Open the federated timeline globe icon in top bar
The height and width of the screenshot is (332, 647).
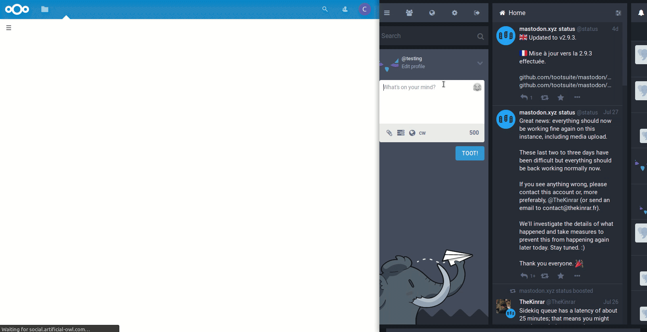432,13
